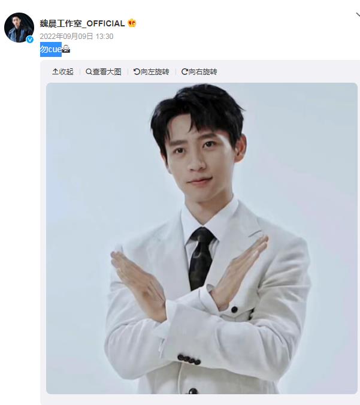This screenshot has height=405, width=360.
Task: Collapse the image with 收起
Action: click(x=63, y=71)
